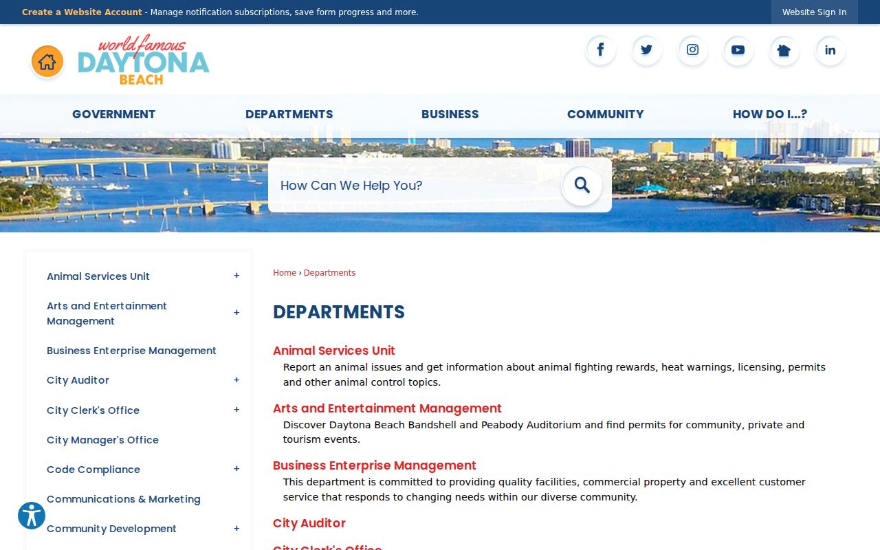
Task: Open the How Do I...? menu
Action: pyautogui.click(x=770, y=114)
